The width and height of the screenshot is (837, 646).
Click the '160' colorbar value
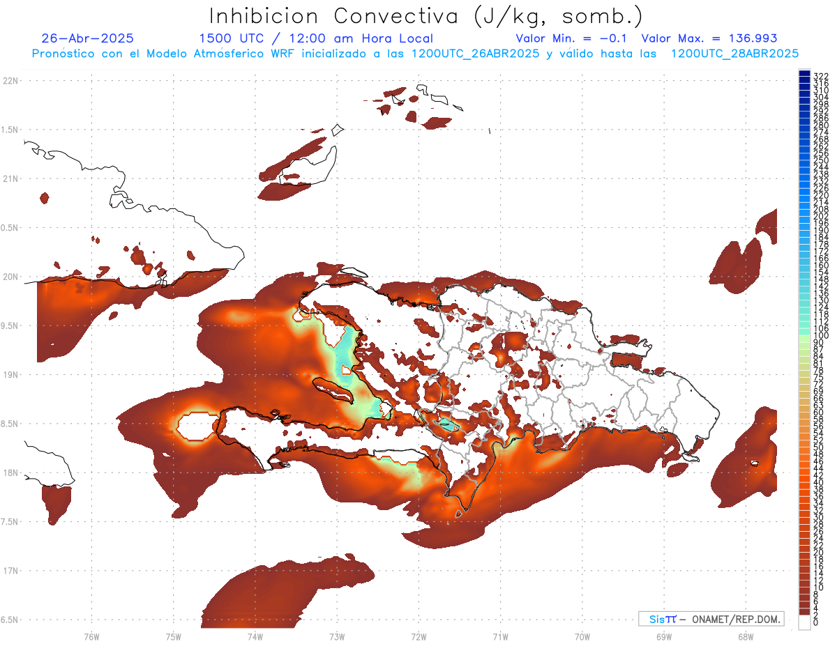click(820, 265)
